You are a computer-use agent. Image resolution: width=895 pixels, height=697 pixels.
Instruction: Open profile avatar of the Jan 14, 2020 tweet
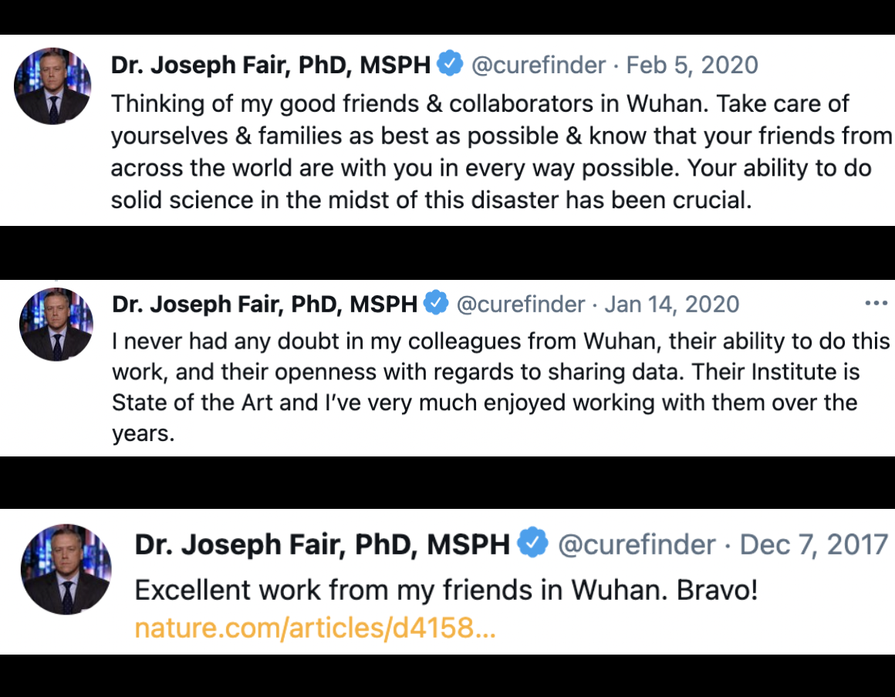pos(56,325)
